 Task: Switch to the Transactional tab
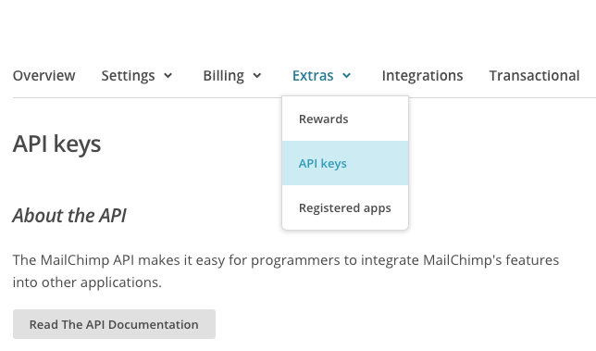pyautogui.click(x=534, y=76)
